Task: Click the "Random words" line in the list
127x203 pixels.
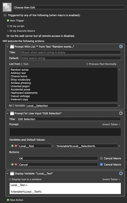Action: 20,70
